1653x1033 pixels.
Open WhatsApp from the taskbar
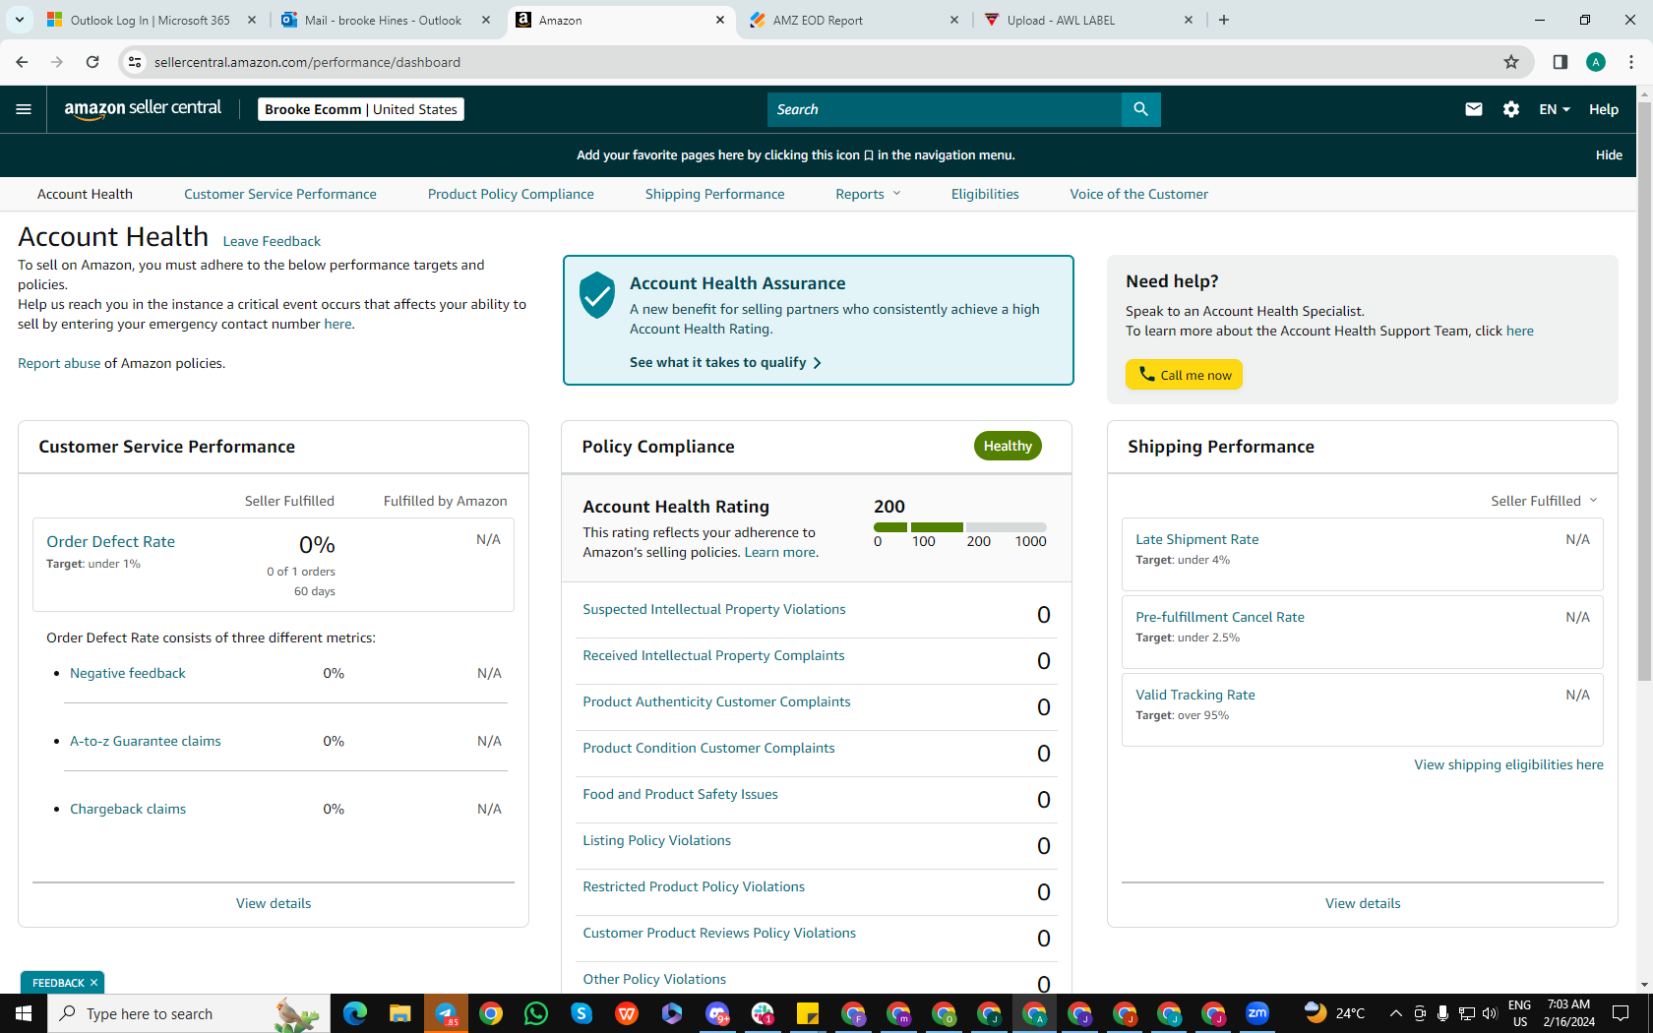536,1013
